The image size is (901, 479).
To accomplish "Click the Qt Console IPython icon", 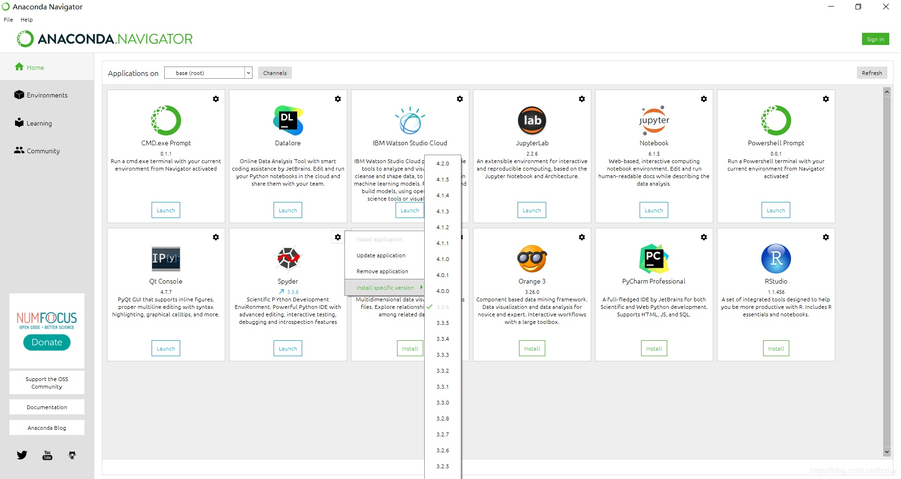I will [166, 259].
